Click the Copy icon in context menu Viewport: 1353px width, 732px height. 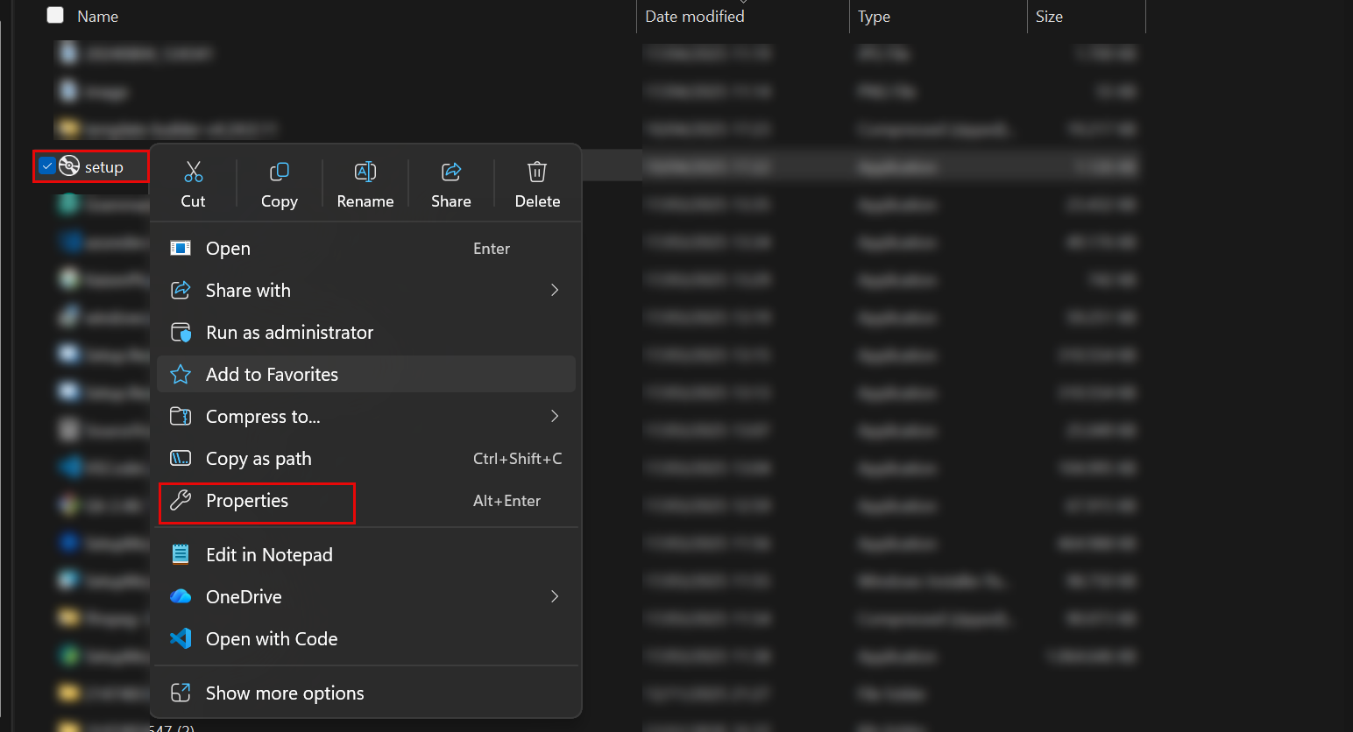pos(280,172)
